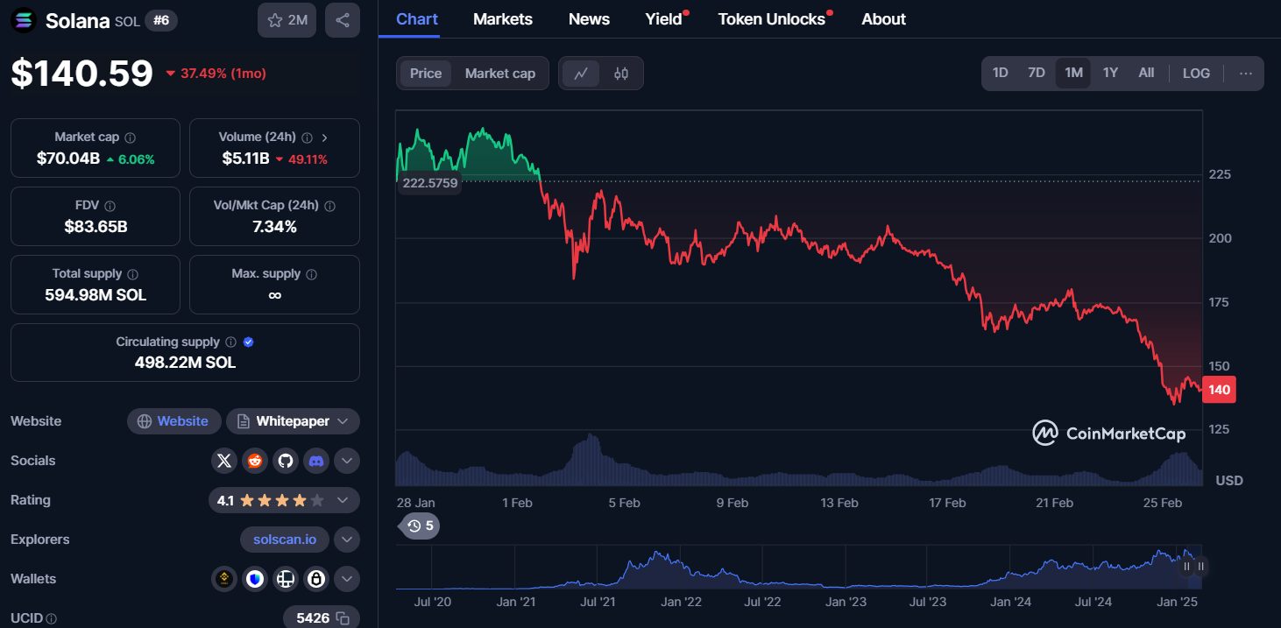
Task: Set chart range to 1M
Action: 1073,74
